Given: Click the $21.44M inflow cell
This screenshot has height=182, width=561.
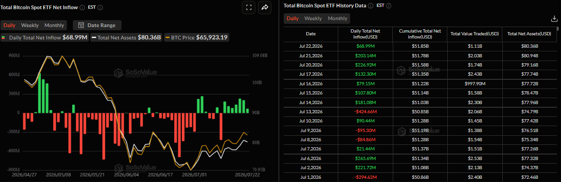Looking at the screenshot, I should coord(365,149).
